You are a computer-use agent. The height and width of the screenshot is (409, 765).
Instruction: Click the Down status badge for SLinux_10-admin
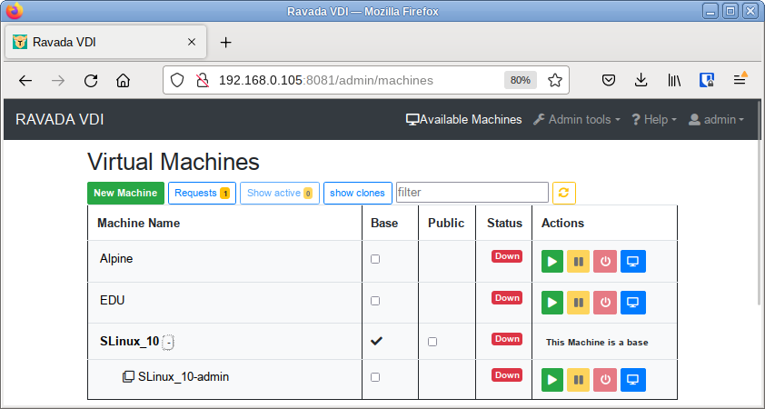point(507,374)
